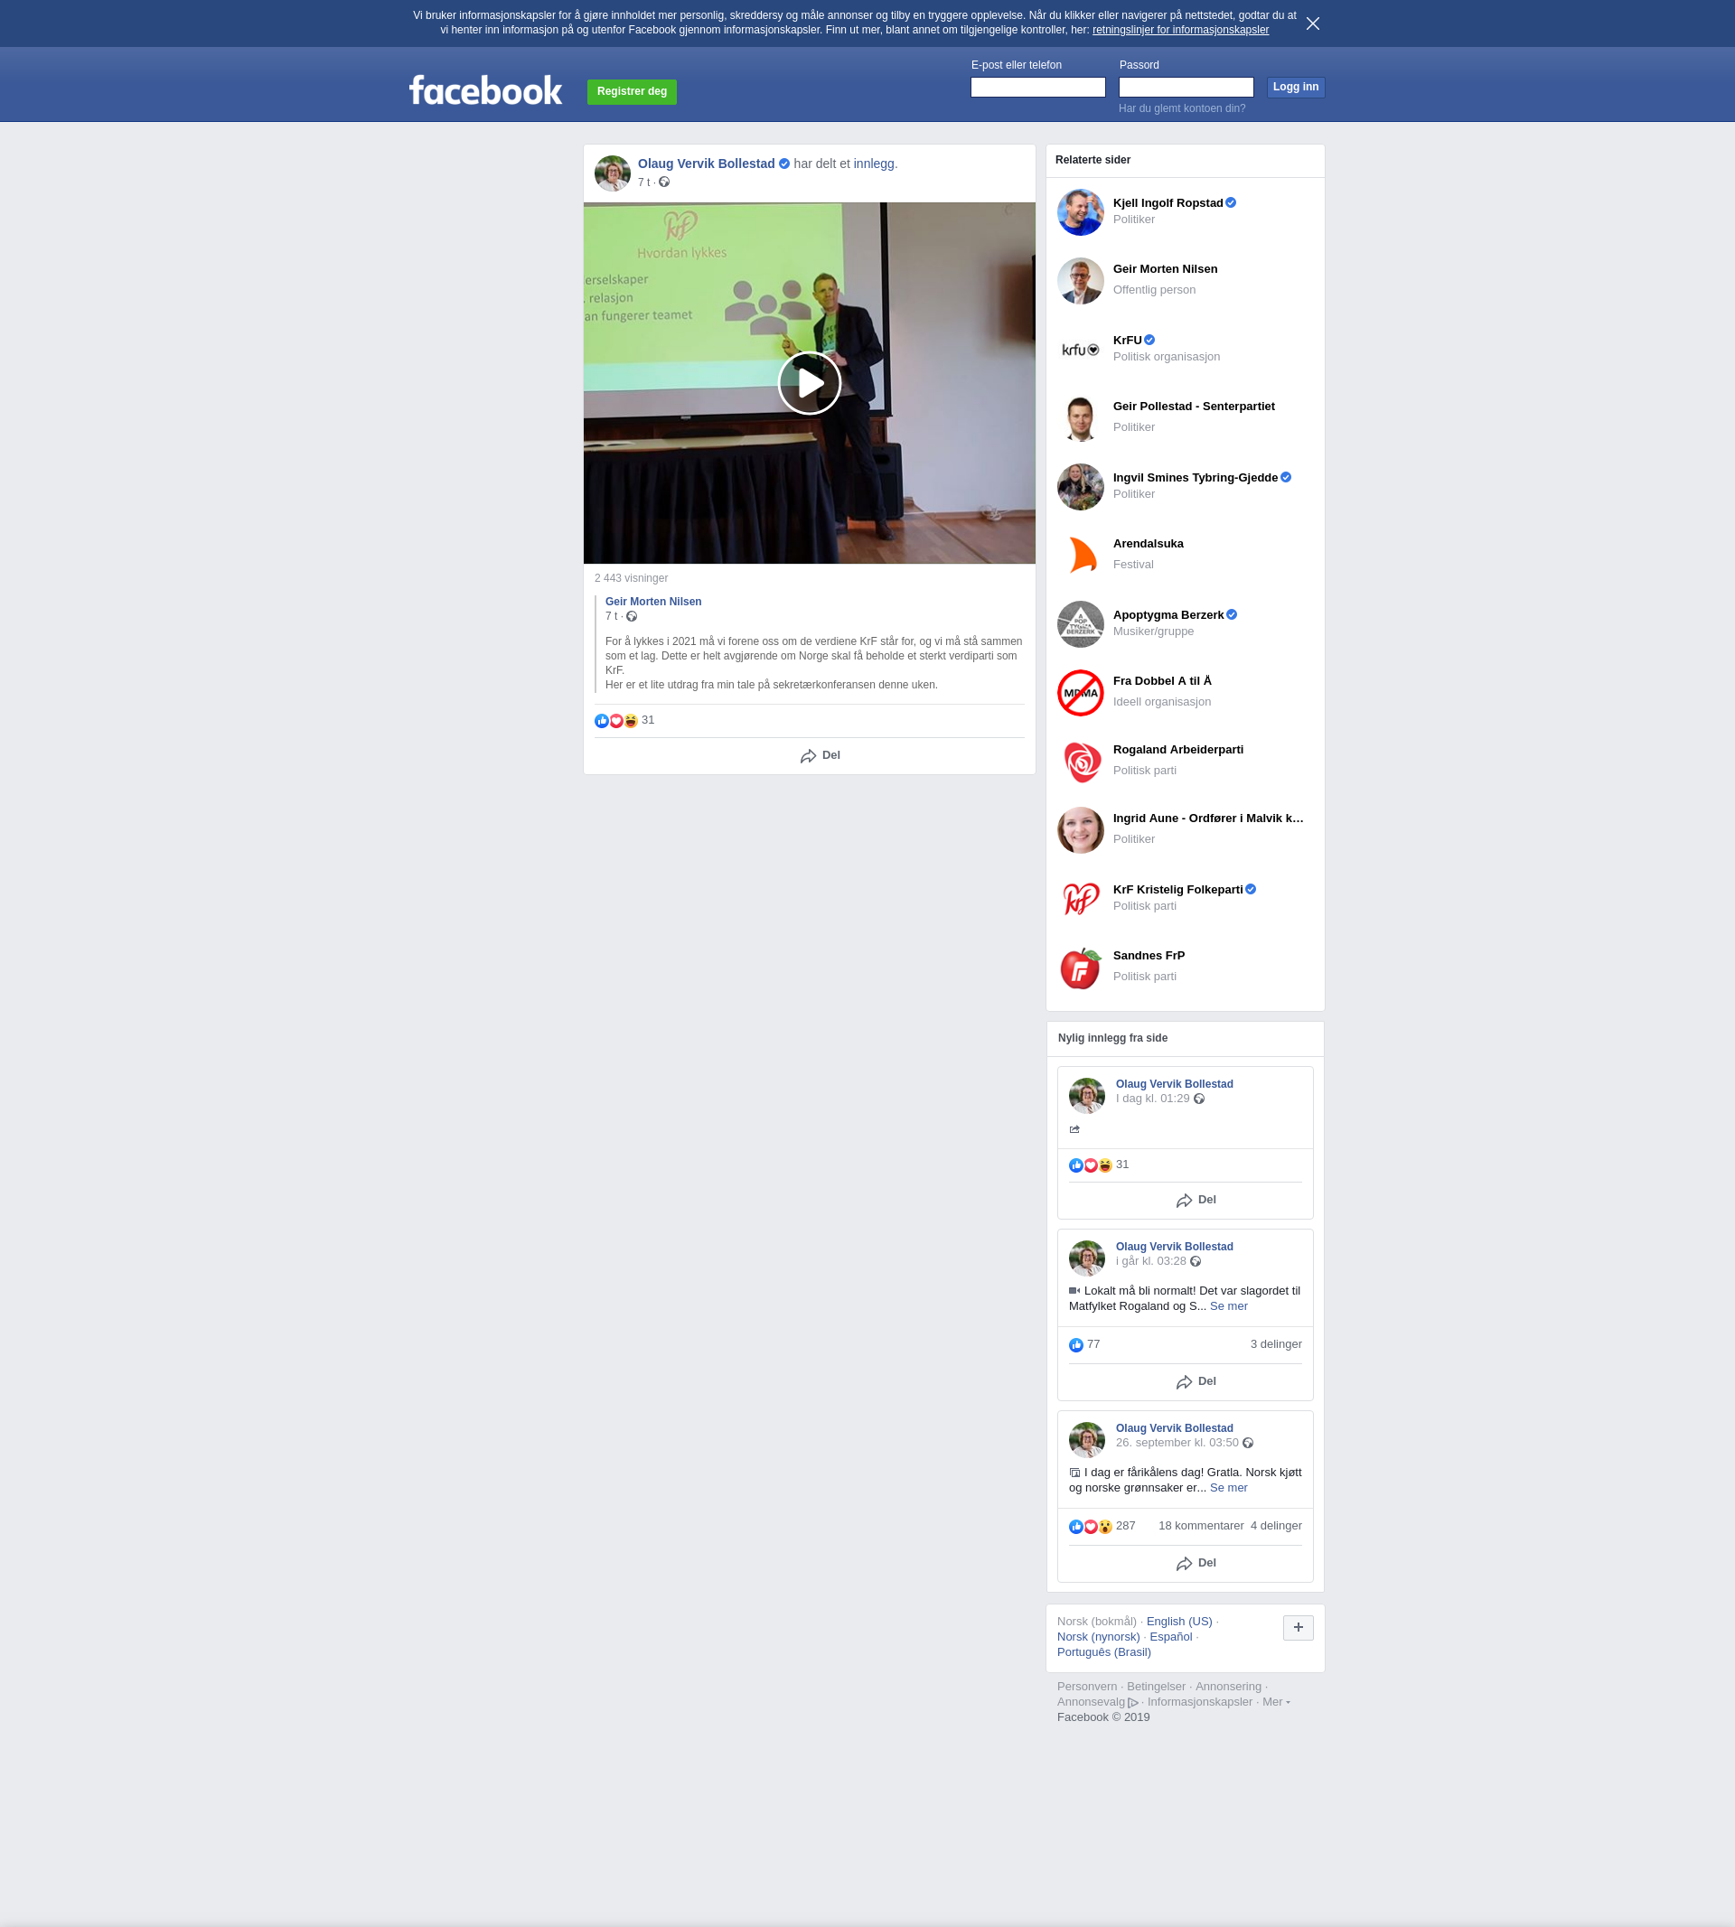Open Sandnes FrP apple logo
The width and height of the screenshot is (1735, 1927).
[x=1080, y=967]
